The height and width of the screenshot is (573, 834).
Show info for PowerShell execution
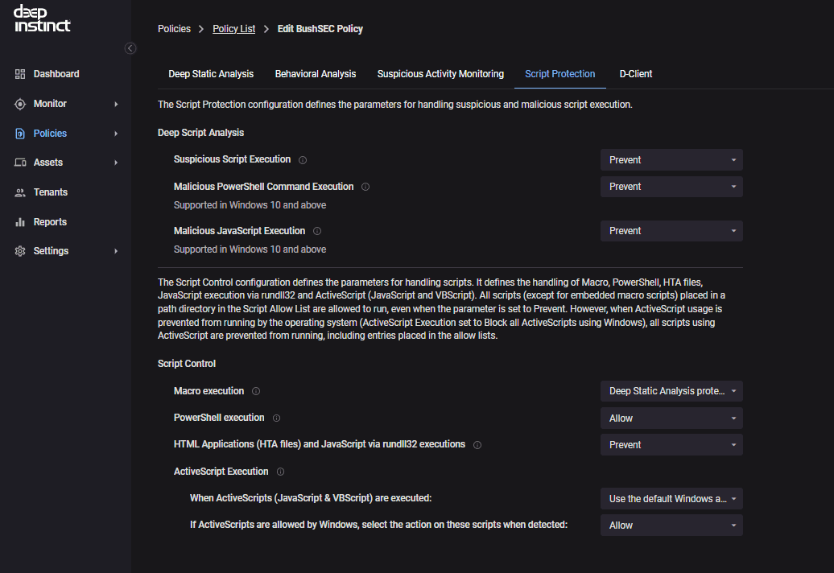[x=277, y=418]
